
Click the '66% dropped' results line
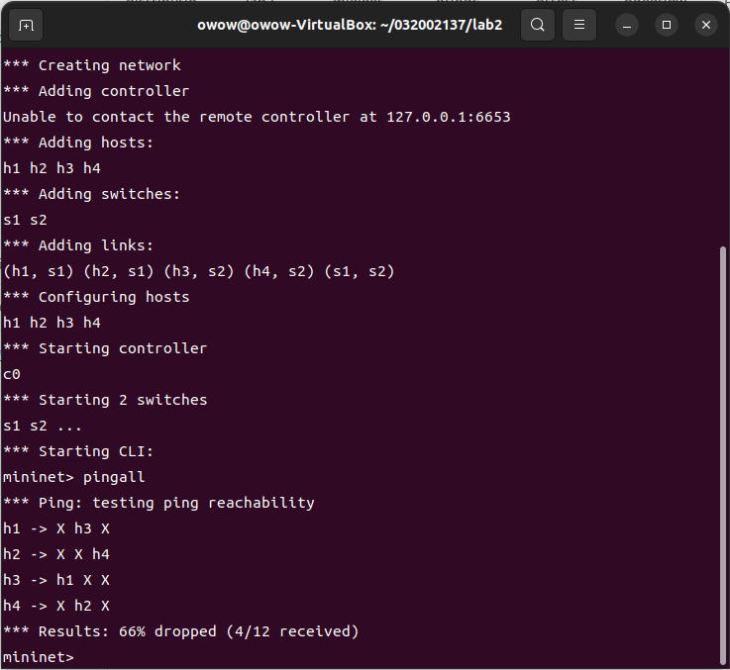(x=180, y=631)
